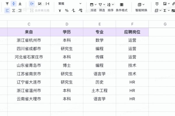Open the 常规 number format dropdown
The width and height of the screenshot is (175, 116).
pyautogui.click(x=70, y=4)
